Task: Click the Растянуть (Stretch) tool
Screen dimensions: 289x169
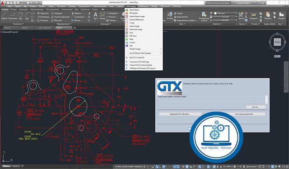Action: click(43, 20)
